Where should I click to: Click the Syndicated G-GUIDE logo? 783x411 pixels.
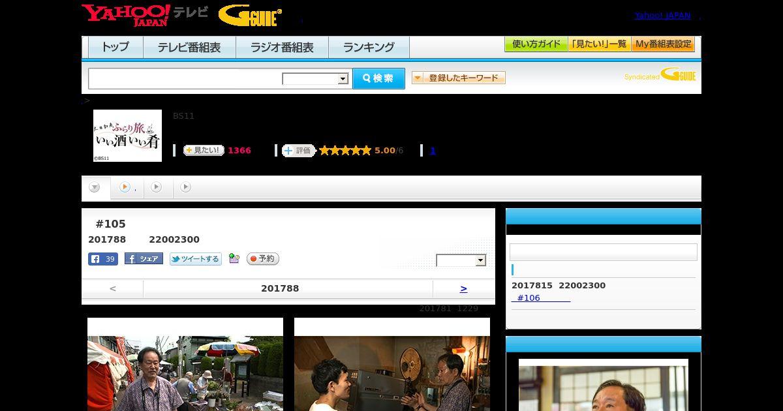pos(660,75)
